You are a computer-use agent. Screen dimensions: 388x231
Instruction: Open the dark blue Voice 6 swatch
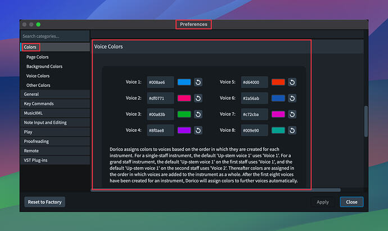click(278, 98)
